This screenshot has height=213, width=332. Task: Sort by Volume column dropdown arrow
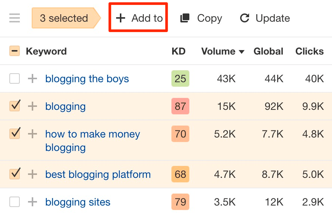tap(242, 52)
